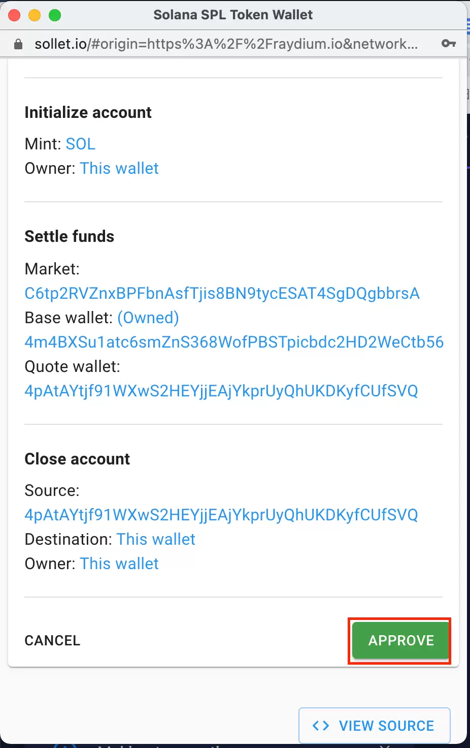This screenshot has height=748, width=470.
Task: Click the VIEW SOURCE button
Action: (374, 725)
